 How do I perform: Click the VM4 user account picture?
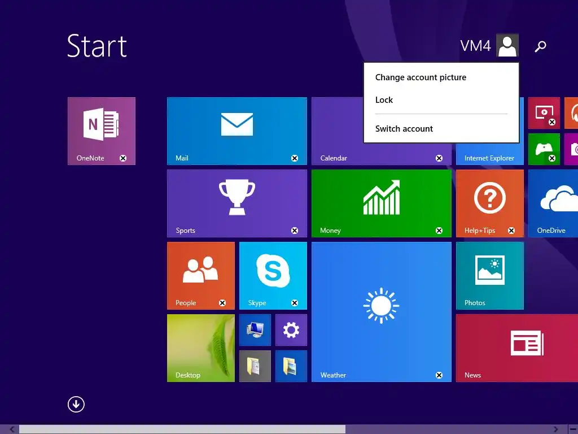507,45
